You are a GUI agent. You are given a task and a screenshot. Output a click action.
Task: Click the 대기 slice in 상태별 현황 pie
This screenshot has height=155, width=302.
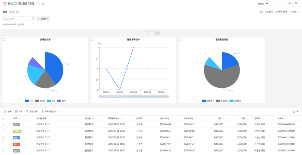tap(55, 67)
